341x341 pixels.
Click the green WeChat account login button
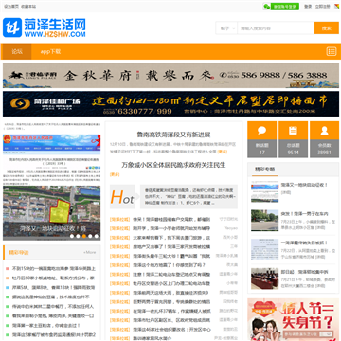[285, 7]
